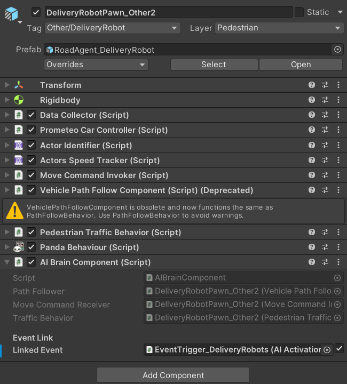Open presets for Transform component
347x384 pixels.
[x=325, y=85]
